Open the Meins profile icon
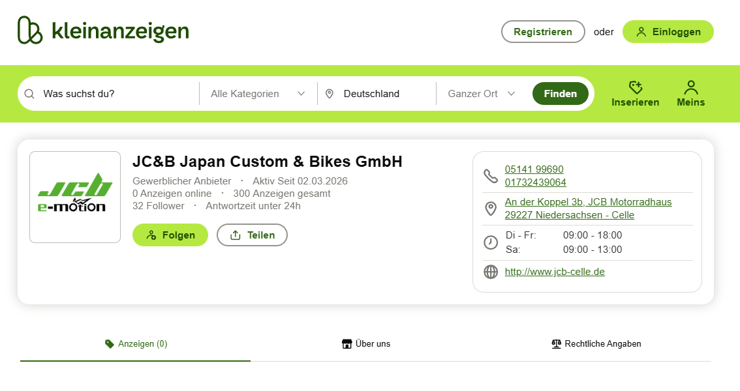740x391 pixels. pyautogui.click(x=690, y=87)
